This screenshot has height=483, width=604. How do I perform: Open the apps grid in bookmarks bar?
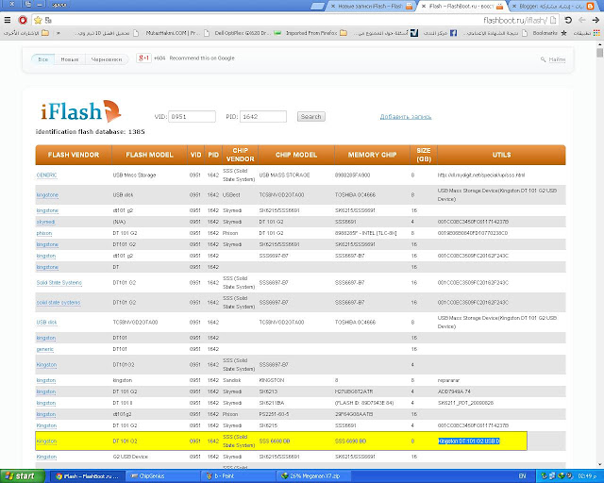click(596, 33)
